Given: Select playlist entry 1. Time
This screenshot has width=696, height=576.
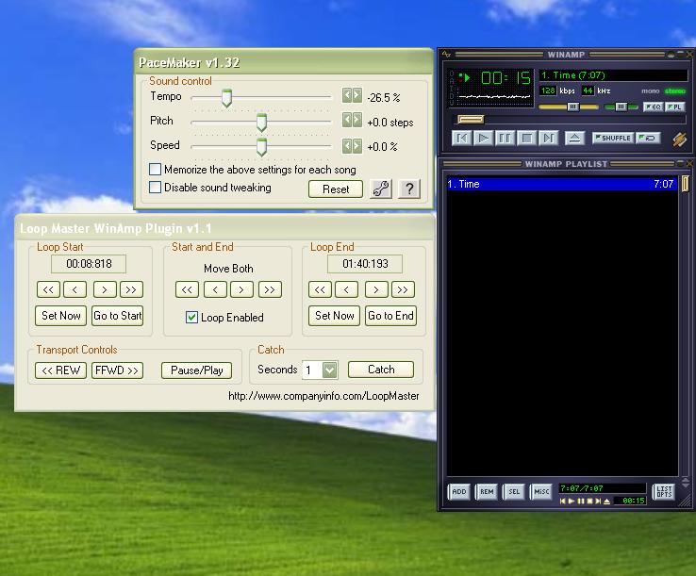Looking at the screenshot, I should (561, 184).
